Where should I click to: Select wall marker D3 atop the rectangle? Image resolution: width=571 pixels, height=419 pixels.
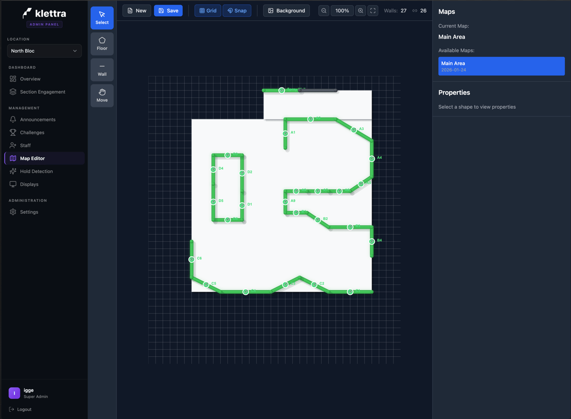(x=228, y=155)
